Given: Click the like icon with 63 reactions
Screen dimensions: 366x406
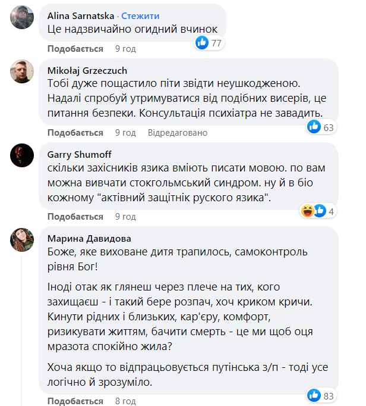Looking at the screenshot, I should tap(314, 127).
